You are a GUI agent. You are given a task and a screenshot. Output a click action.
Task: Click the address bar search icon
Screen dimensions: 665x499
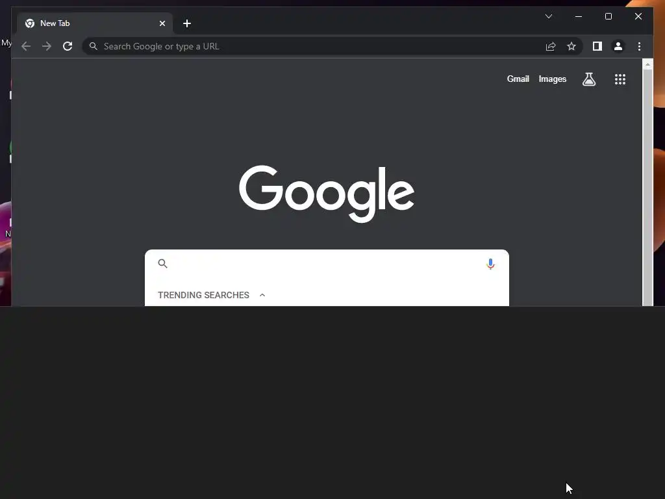[94, 46]
